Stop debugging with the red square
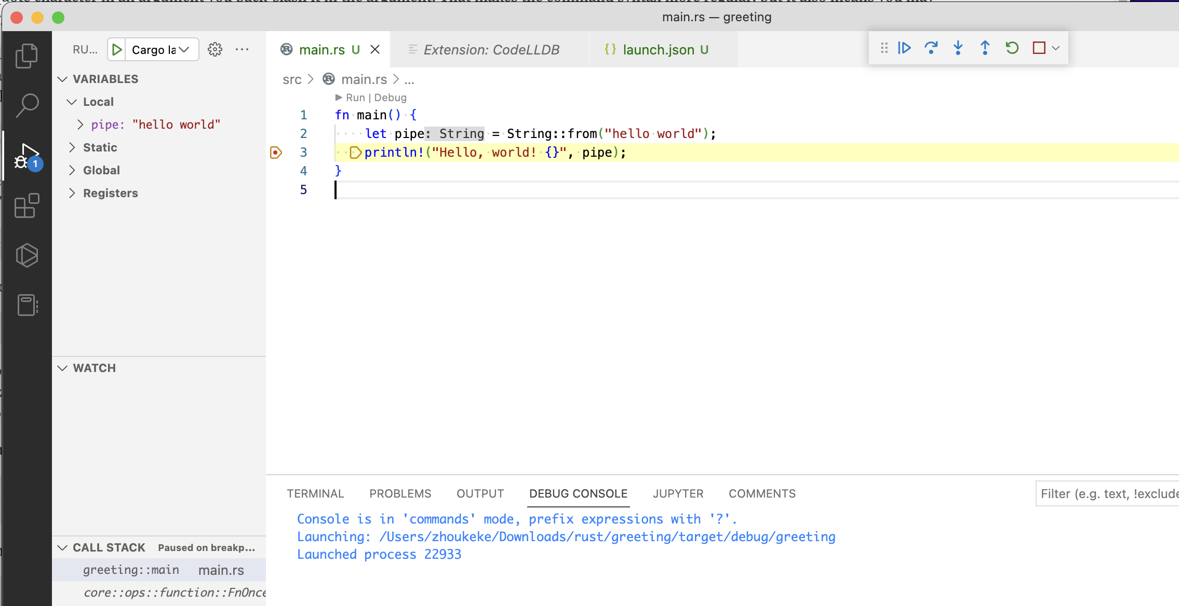 1039,48
